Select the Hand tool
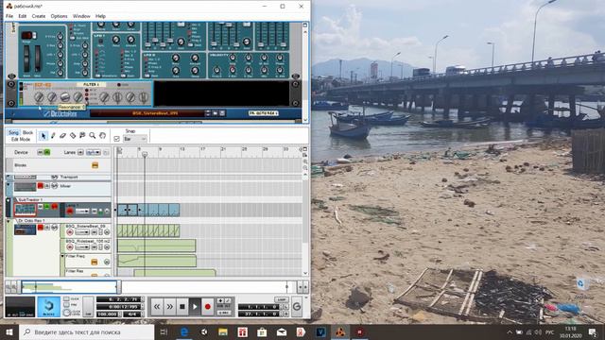 click(x=102, y=135)
